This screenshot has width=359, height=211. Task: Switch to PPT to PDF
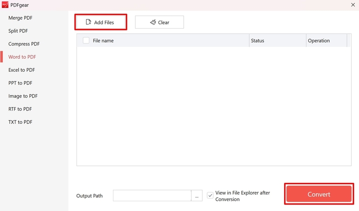coord(20,83)
